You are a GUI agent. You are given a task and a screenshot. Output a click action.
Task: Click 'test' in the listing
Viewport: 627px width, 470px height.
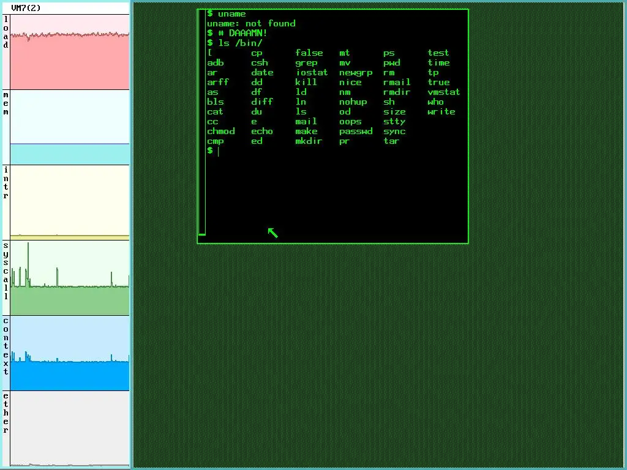(438, 53)
